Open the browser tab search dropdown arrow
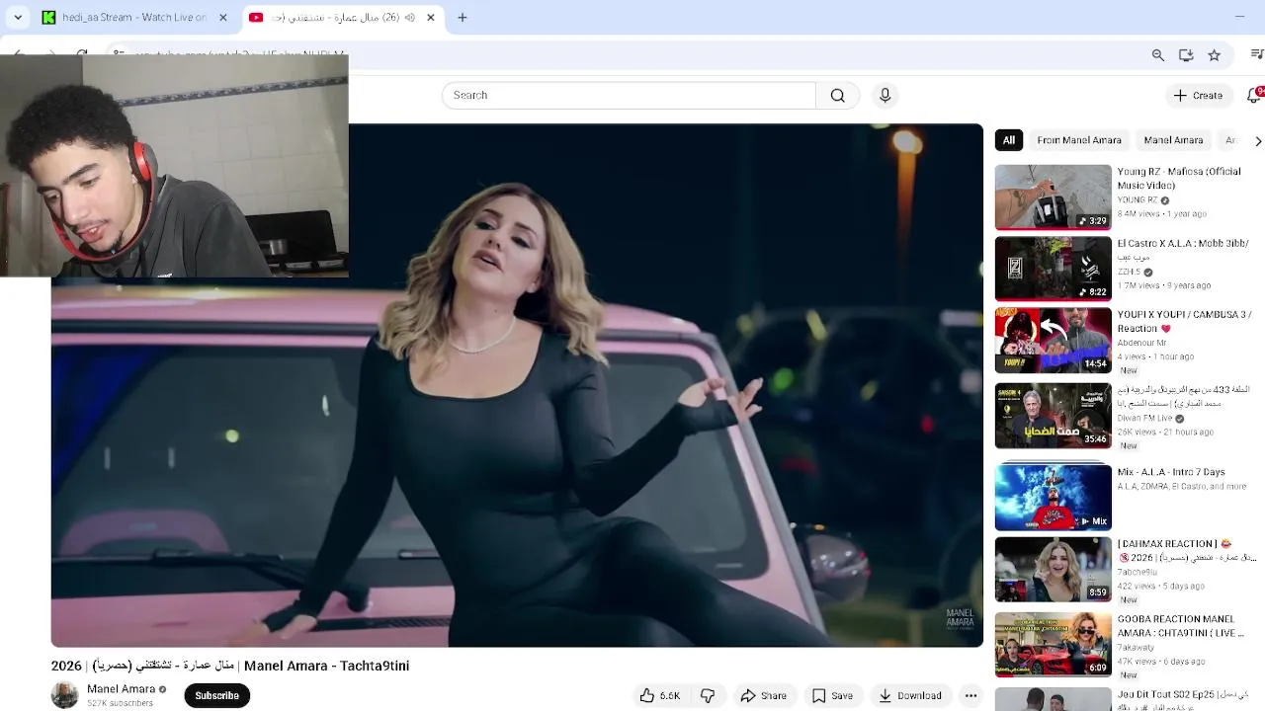 point(17,17)
